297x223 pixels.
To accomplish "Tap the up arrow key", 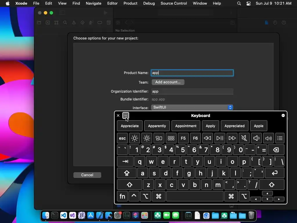I will tap(267, 193).
